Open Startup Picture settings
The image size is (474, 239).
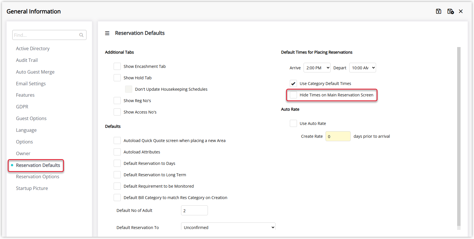(x=32, y=188)
